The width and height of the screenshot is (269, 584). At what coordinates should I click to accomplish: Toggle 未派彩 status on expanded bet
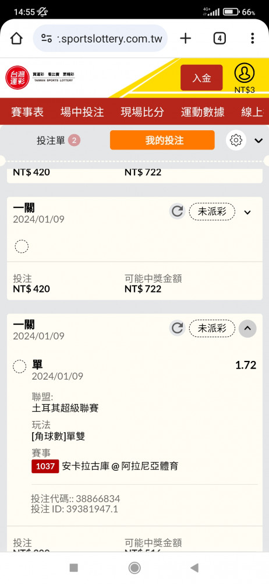tap(212, 328)
